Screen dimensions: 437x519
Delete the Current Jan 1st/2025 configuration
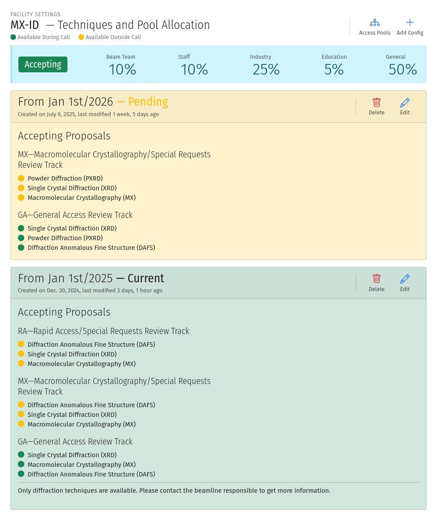(377, 283)
